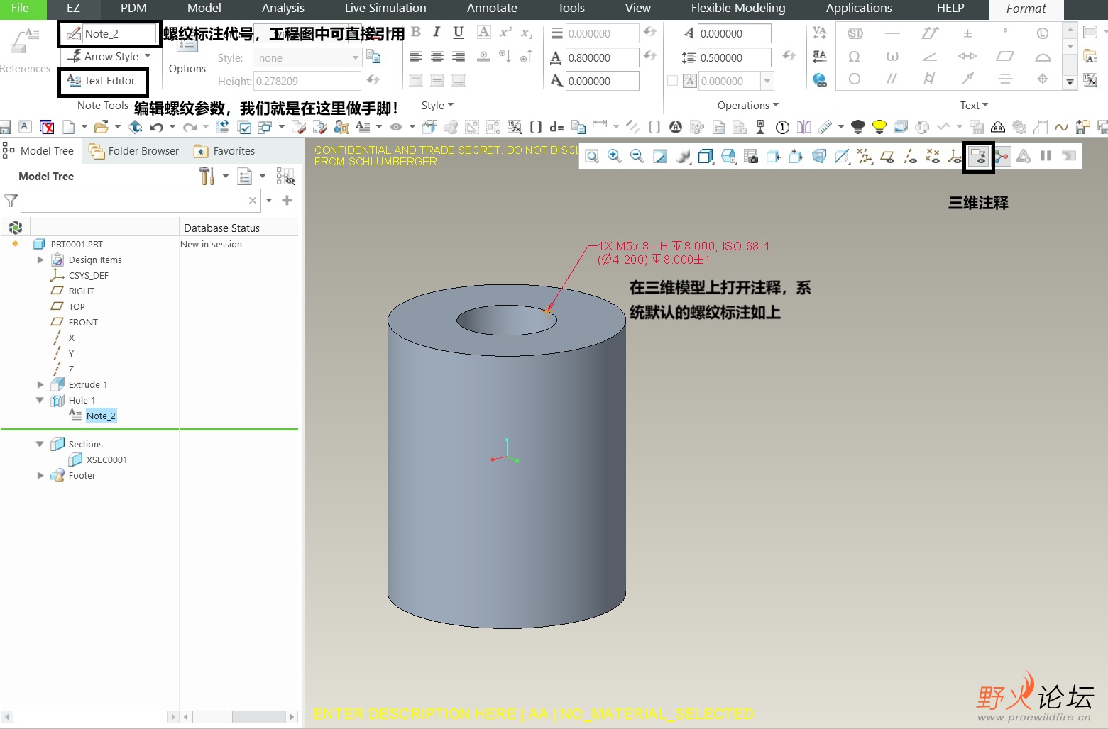1108x729 pixels.
Task: Click the zoom in magnifier icon
Action: click(x=615, y=156)
